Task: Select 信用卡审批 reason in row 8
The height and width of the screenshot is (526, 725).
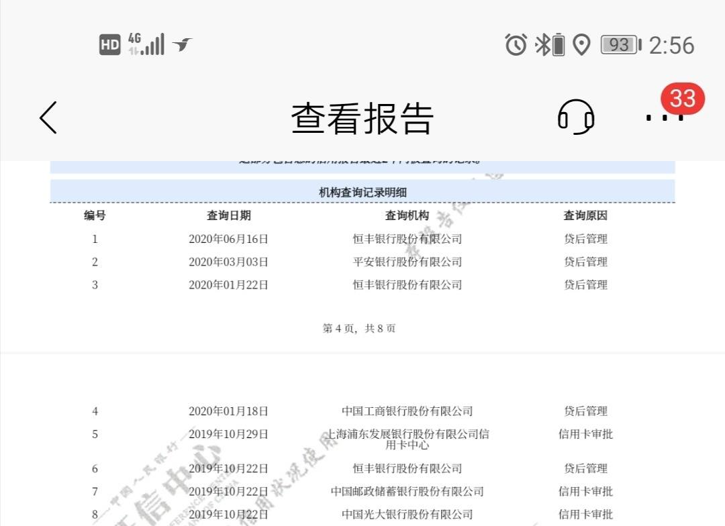Action: (585, 515)
